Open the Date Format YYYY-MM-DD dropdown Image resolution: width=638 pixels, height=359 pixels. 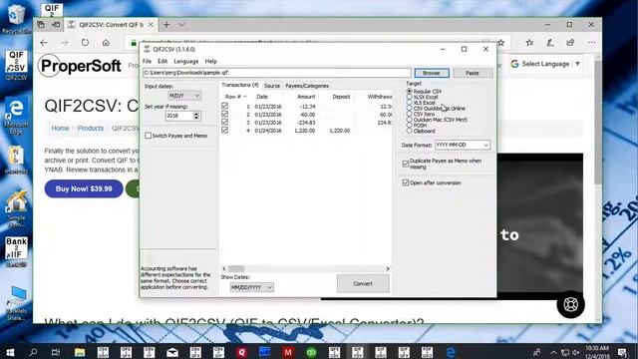[463, 145]
